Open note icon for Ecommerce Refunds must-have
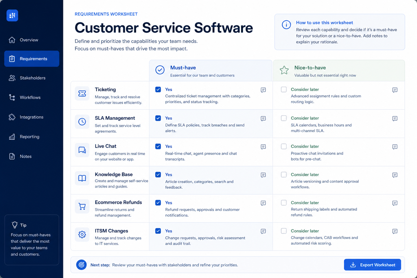Image resolution: width=417 pixels, height=278 pixels. [263, 203]
